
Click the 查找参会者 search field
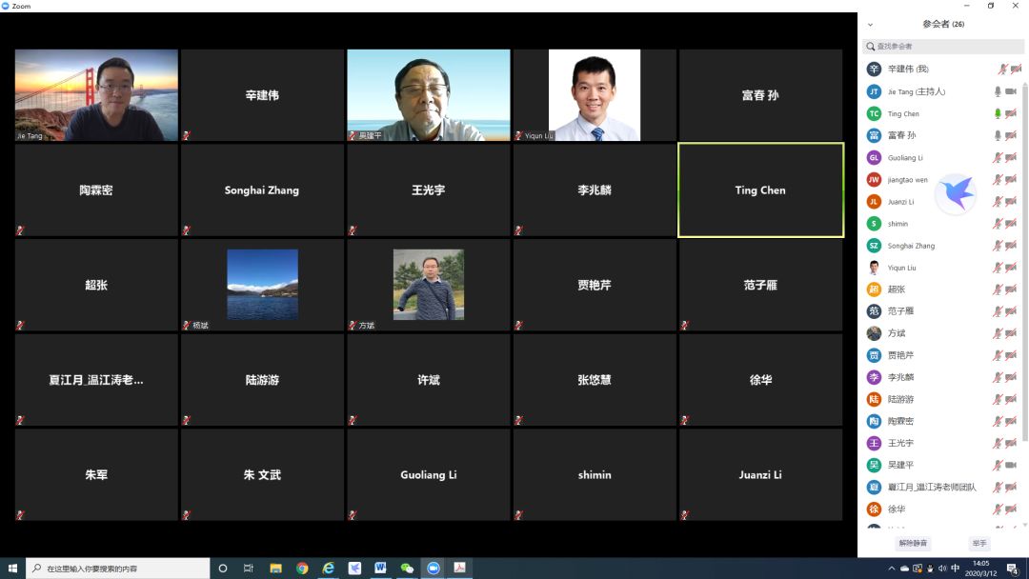(942, 46)
